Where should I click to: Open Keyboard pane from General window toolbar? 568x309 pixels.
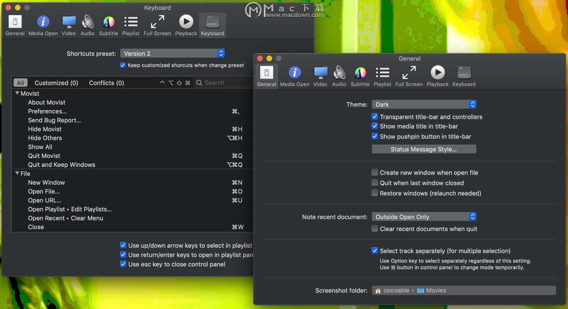pos(464,76)
